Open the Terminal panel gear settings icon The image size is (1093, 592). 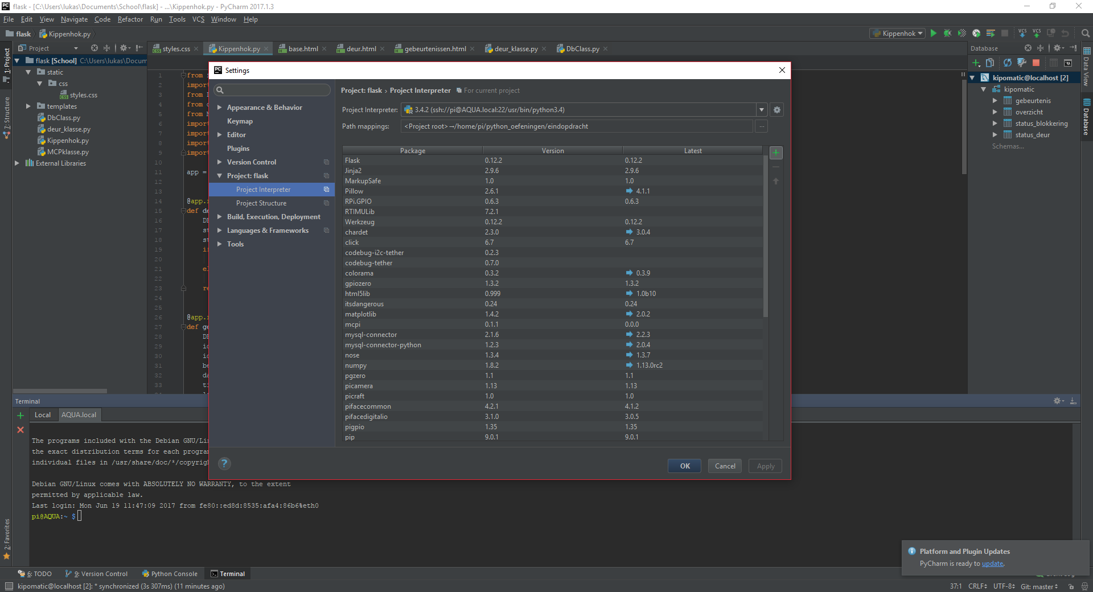click(1058, 401)
